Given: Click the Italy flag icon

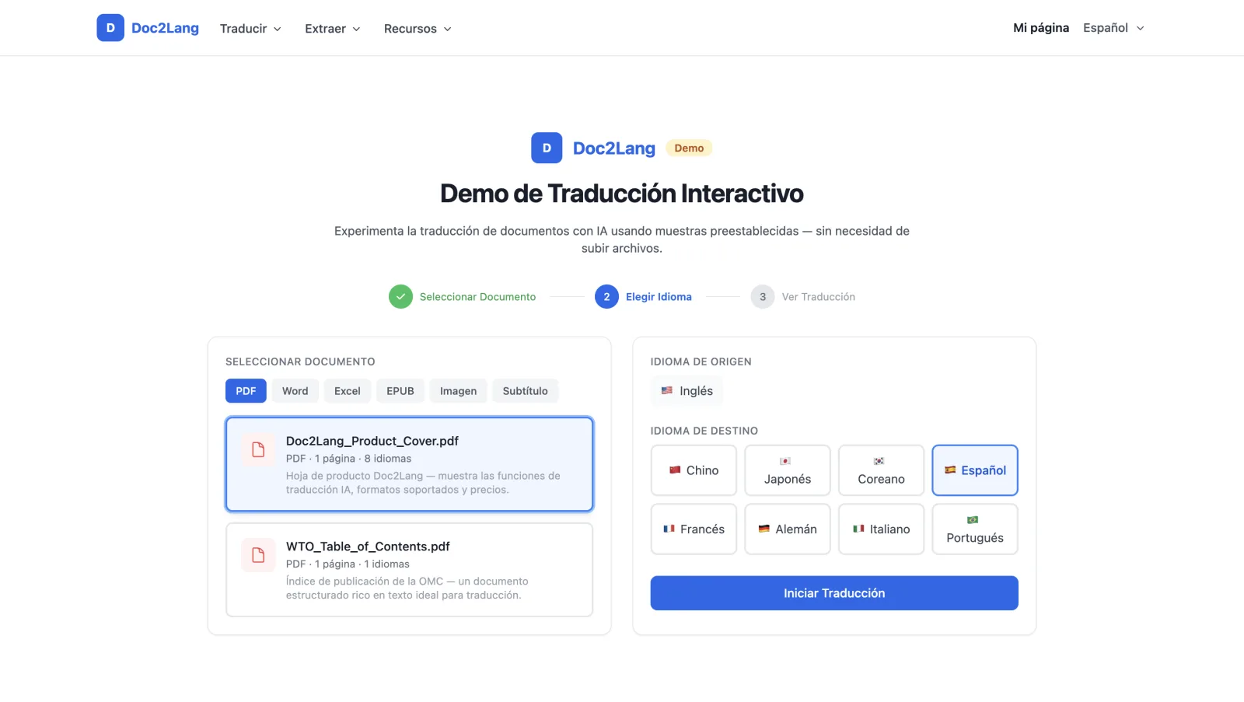Looking at the screenshot, I should point(858,529).
